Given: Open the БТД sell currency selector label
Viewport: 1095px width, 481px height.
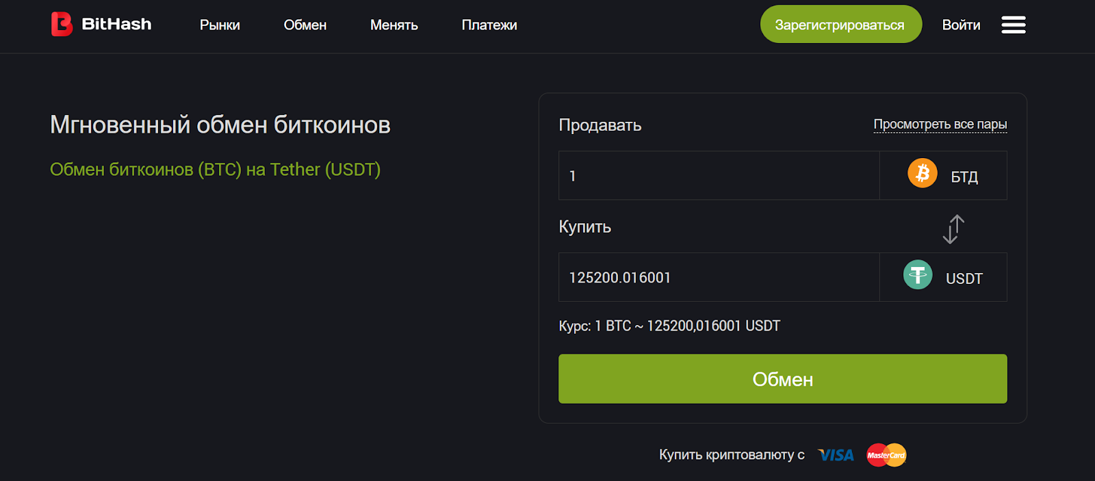Looking at the screenshot, I should 964,177.
